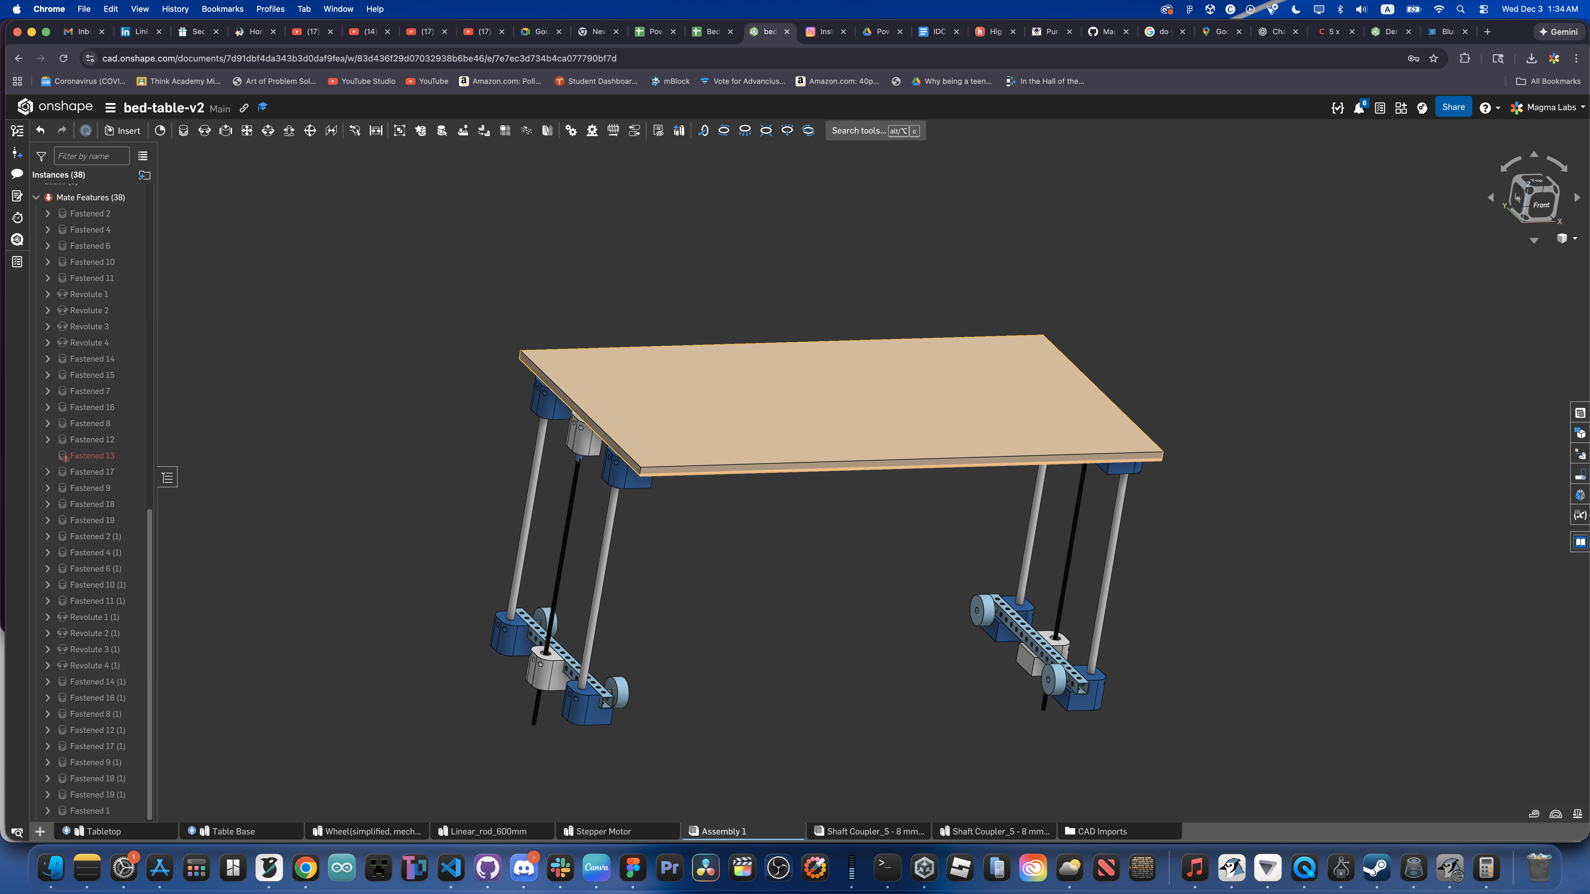The height and width of the screenshot is (894, 1590).
Task: Open Chrome's Bookmarks menu
Action: (x=222, y=9)
